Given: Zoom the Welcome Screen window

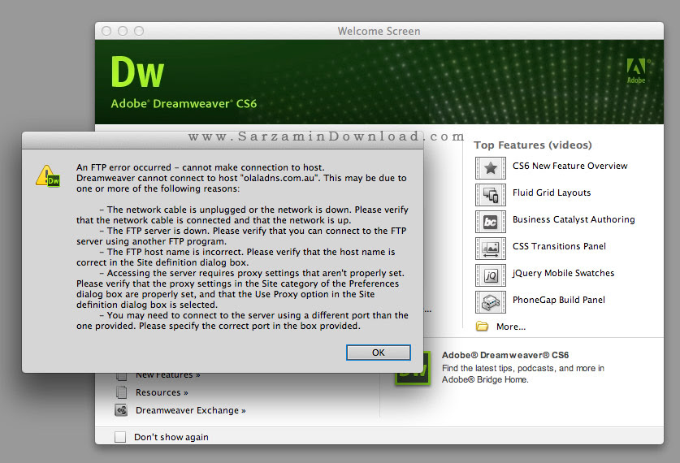Looking at the screenshot, I should (139, 31).
